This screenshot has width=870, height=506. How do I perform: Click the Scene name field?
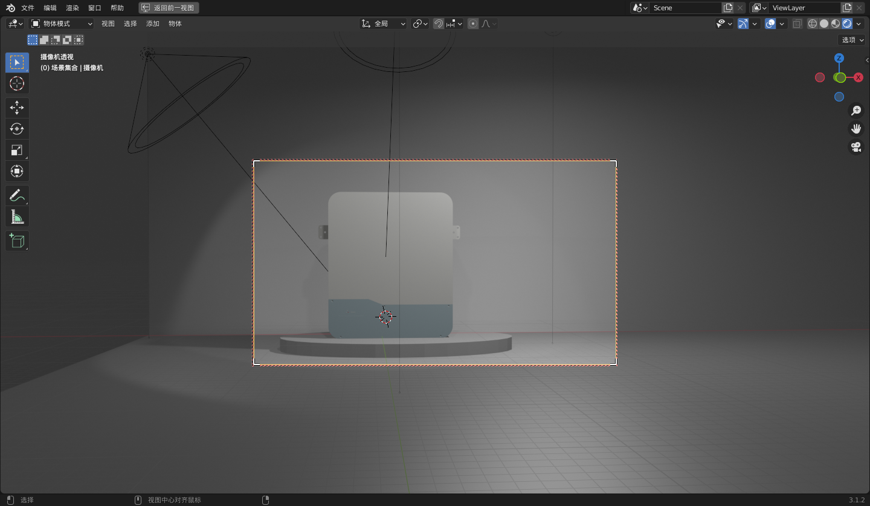(x=686, y=8)
